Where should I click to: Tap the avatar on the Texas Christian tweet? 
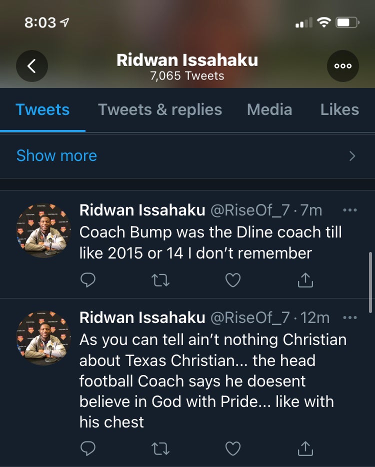(43, 336)
